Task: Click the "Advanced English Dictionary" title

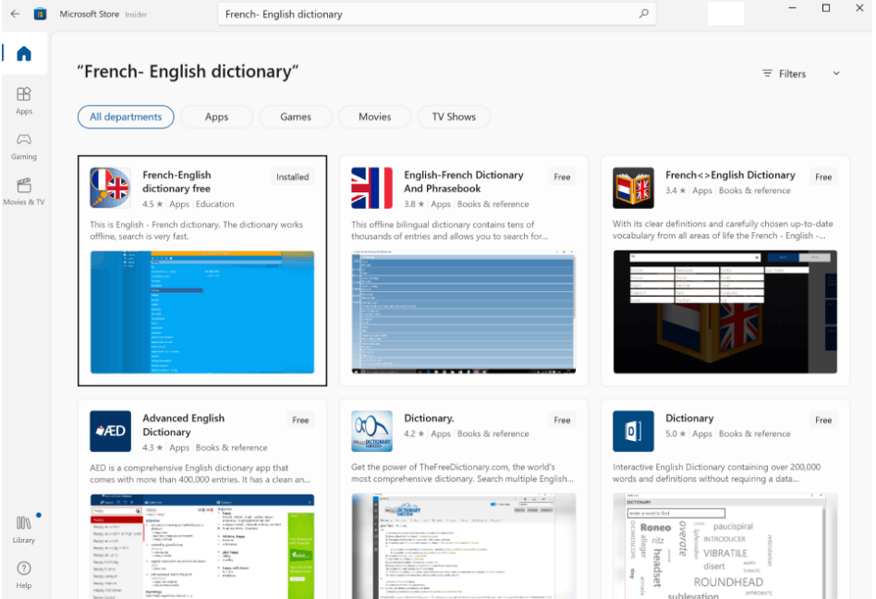Action: point(183,424)
